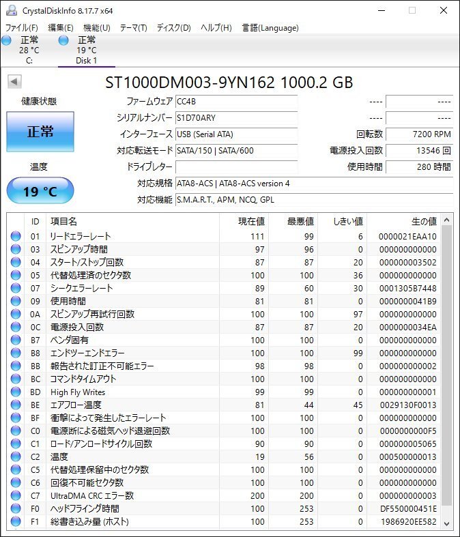The image size is (460, 537).
Task: Open the テーマ(T) menu
Action: (x=133, y=28)
